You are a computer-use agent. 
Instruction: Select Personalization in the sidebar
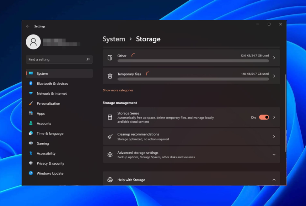[48, 103]
